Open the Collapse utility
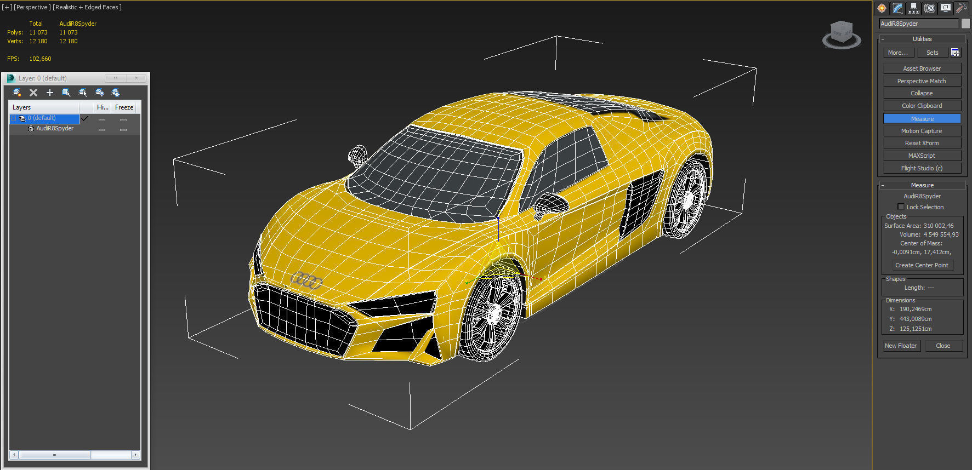Image resolution: width=972 pixels, height=470 pixels. pyautogui.click(x=922, y=93)
